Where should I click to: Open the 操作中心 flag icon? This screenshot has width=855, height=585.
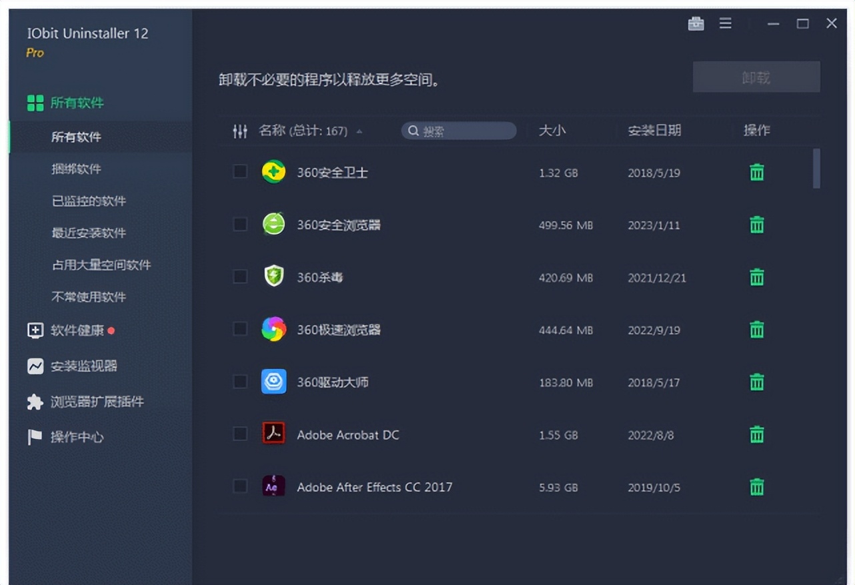[34, 438]
